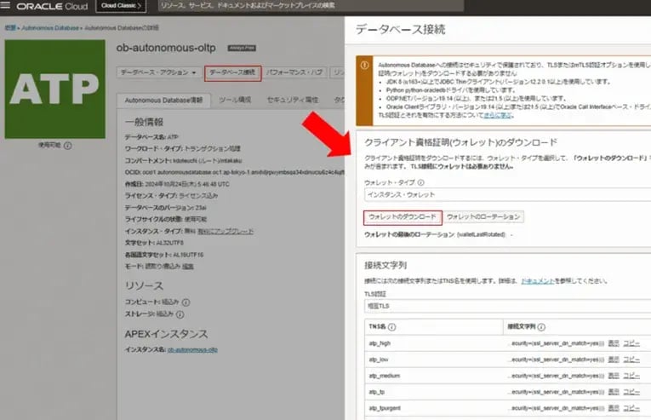Viewport: 651px width, 420px height.
Task: Open the hamburger navigation menu
Action: 7,6
